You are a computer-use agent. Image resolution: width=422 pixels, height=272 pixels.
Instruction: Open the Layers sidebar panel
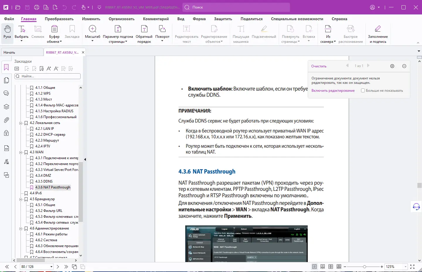(6, 107)
